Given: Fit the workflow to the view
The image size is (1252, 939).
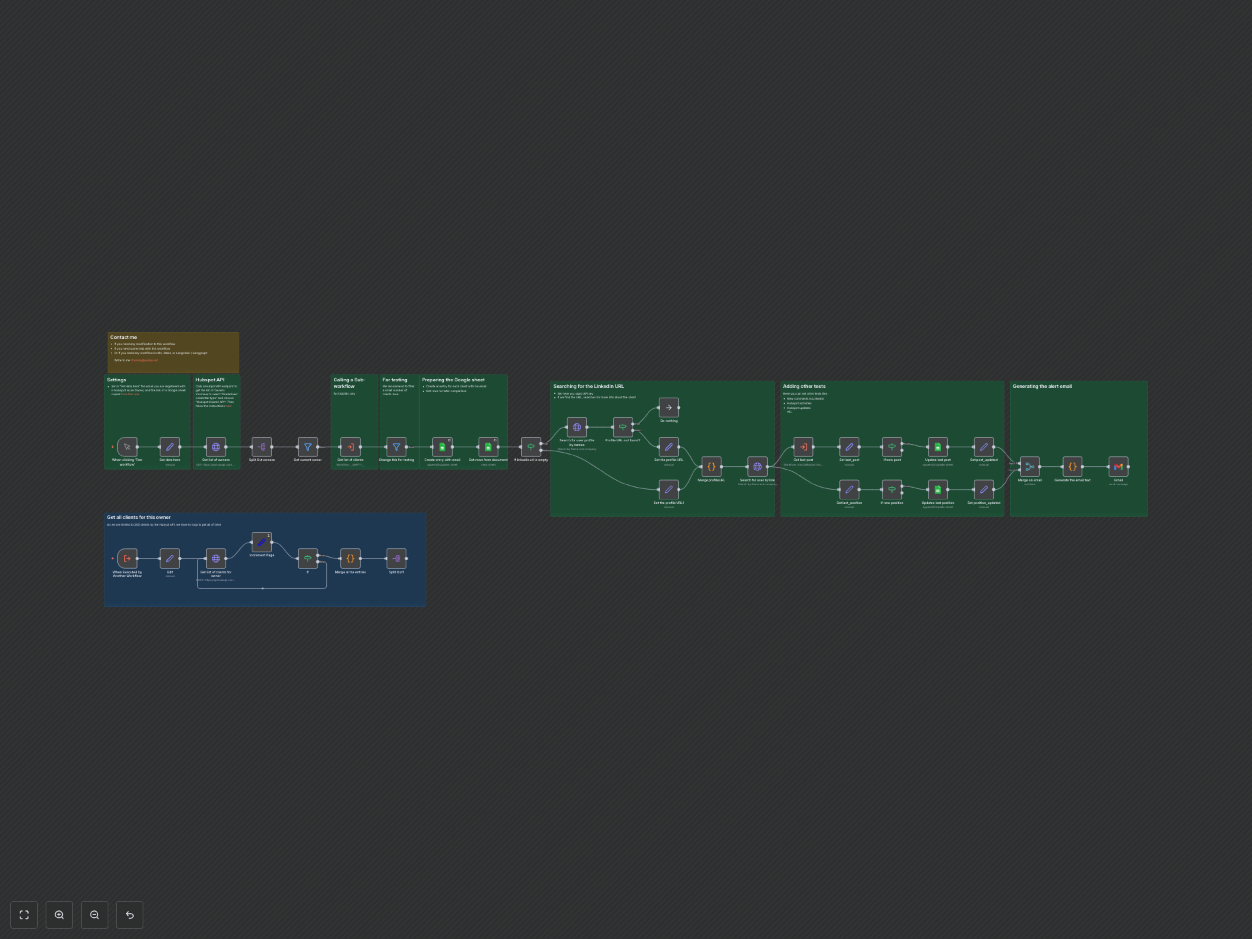Looking at the screenshot, I should (24, 915).
